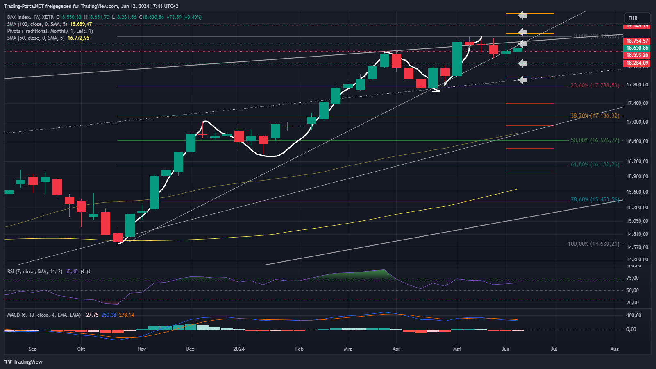This screenshot has height=369, width=656.
Task: Select the Pivots (Traditional, Monthly) legend
Action: click(x=50, y=31)
